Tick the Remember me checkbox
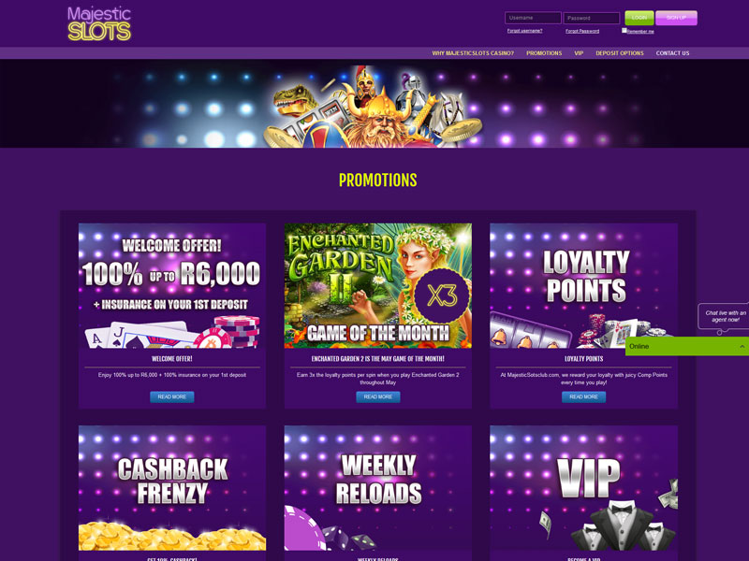Screen dimensions: 749x561 [x=624, y=30]
